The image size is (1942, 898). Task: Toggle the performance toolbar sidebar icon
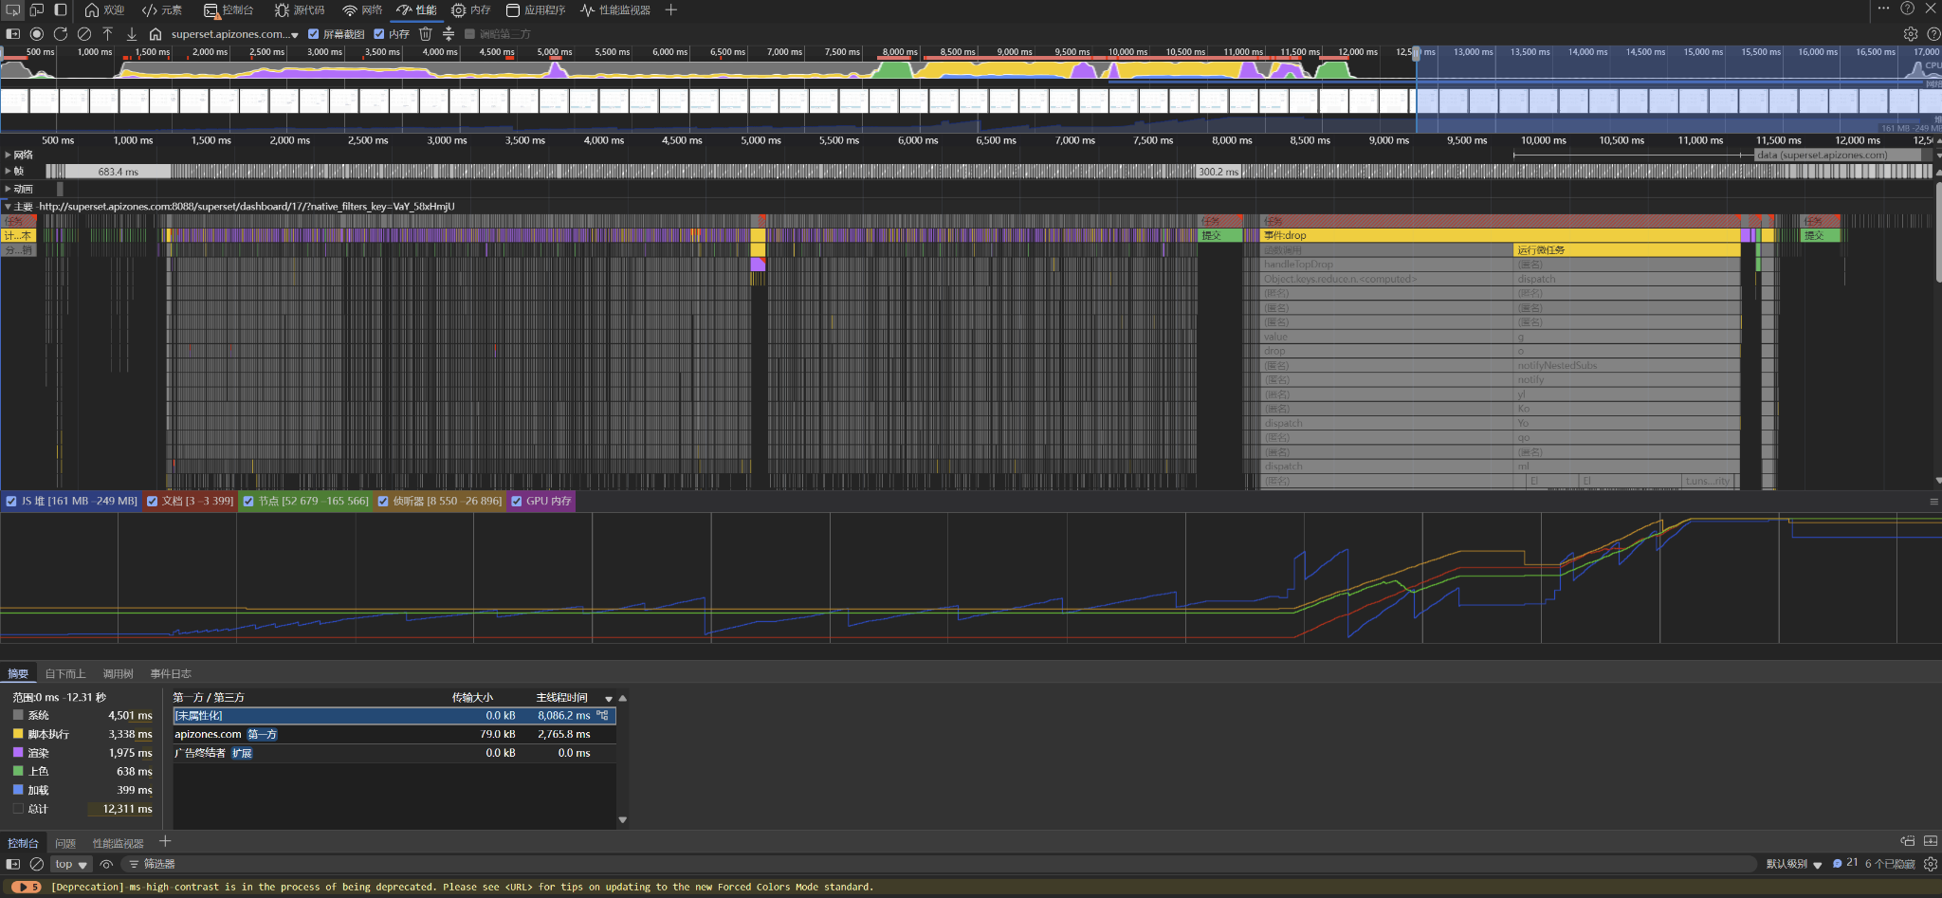click(13, 33)
